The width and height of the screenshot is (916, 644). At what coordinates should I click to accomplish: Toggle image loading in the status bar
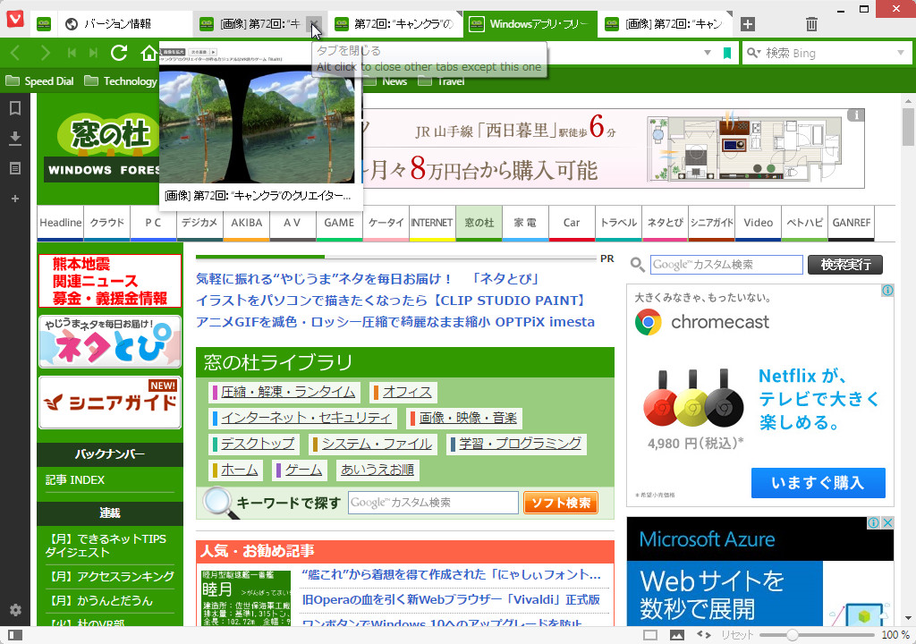click(677, 634)
